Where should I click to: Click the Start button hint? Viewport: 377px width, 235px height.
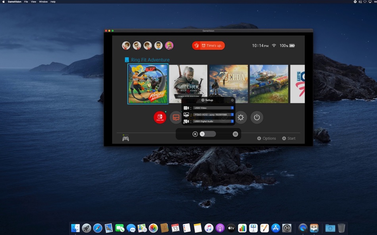click(x=289, y=138)
